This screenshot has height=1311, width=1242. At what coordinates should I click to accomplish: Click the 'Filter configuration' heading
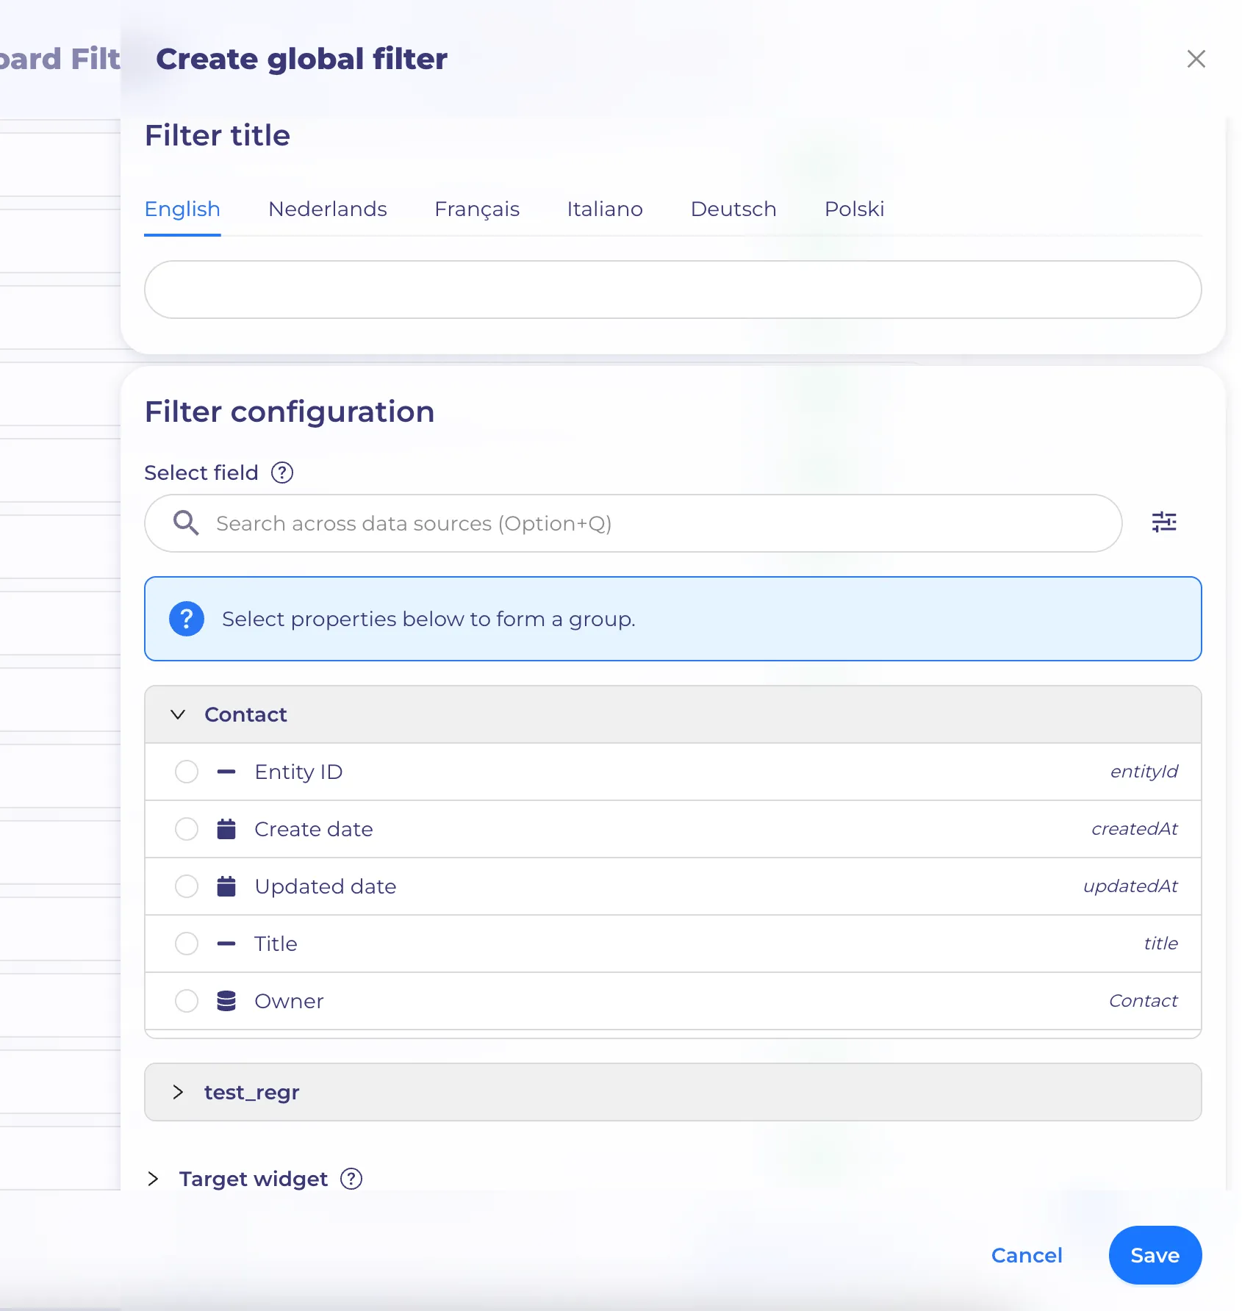[290, 412]
